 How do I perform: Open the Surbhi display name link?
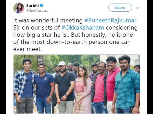32,5
